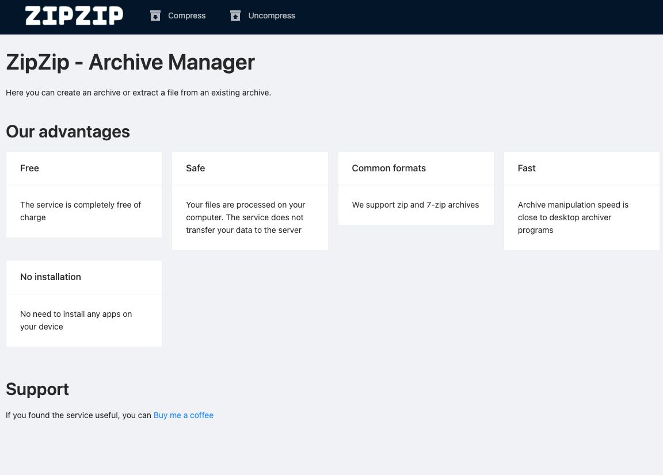
Task: Click the Our advantages heading
Action: (x=67, y=132)
